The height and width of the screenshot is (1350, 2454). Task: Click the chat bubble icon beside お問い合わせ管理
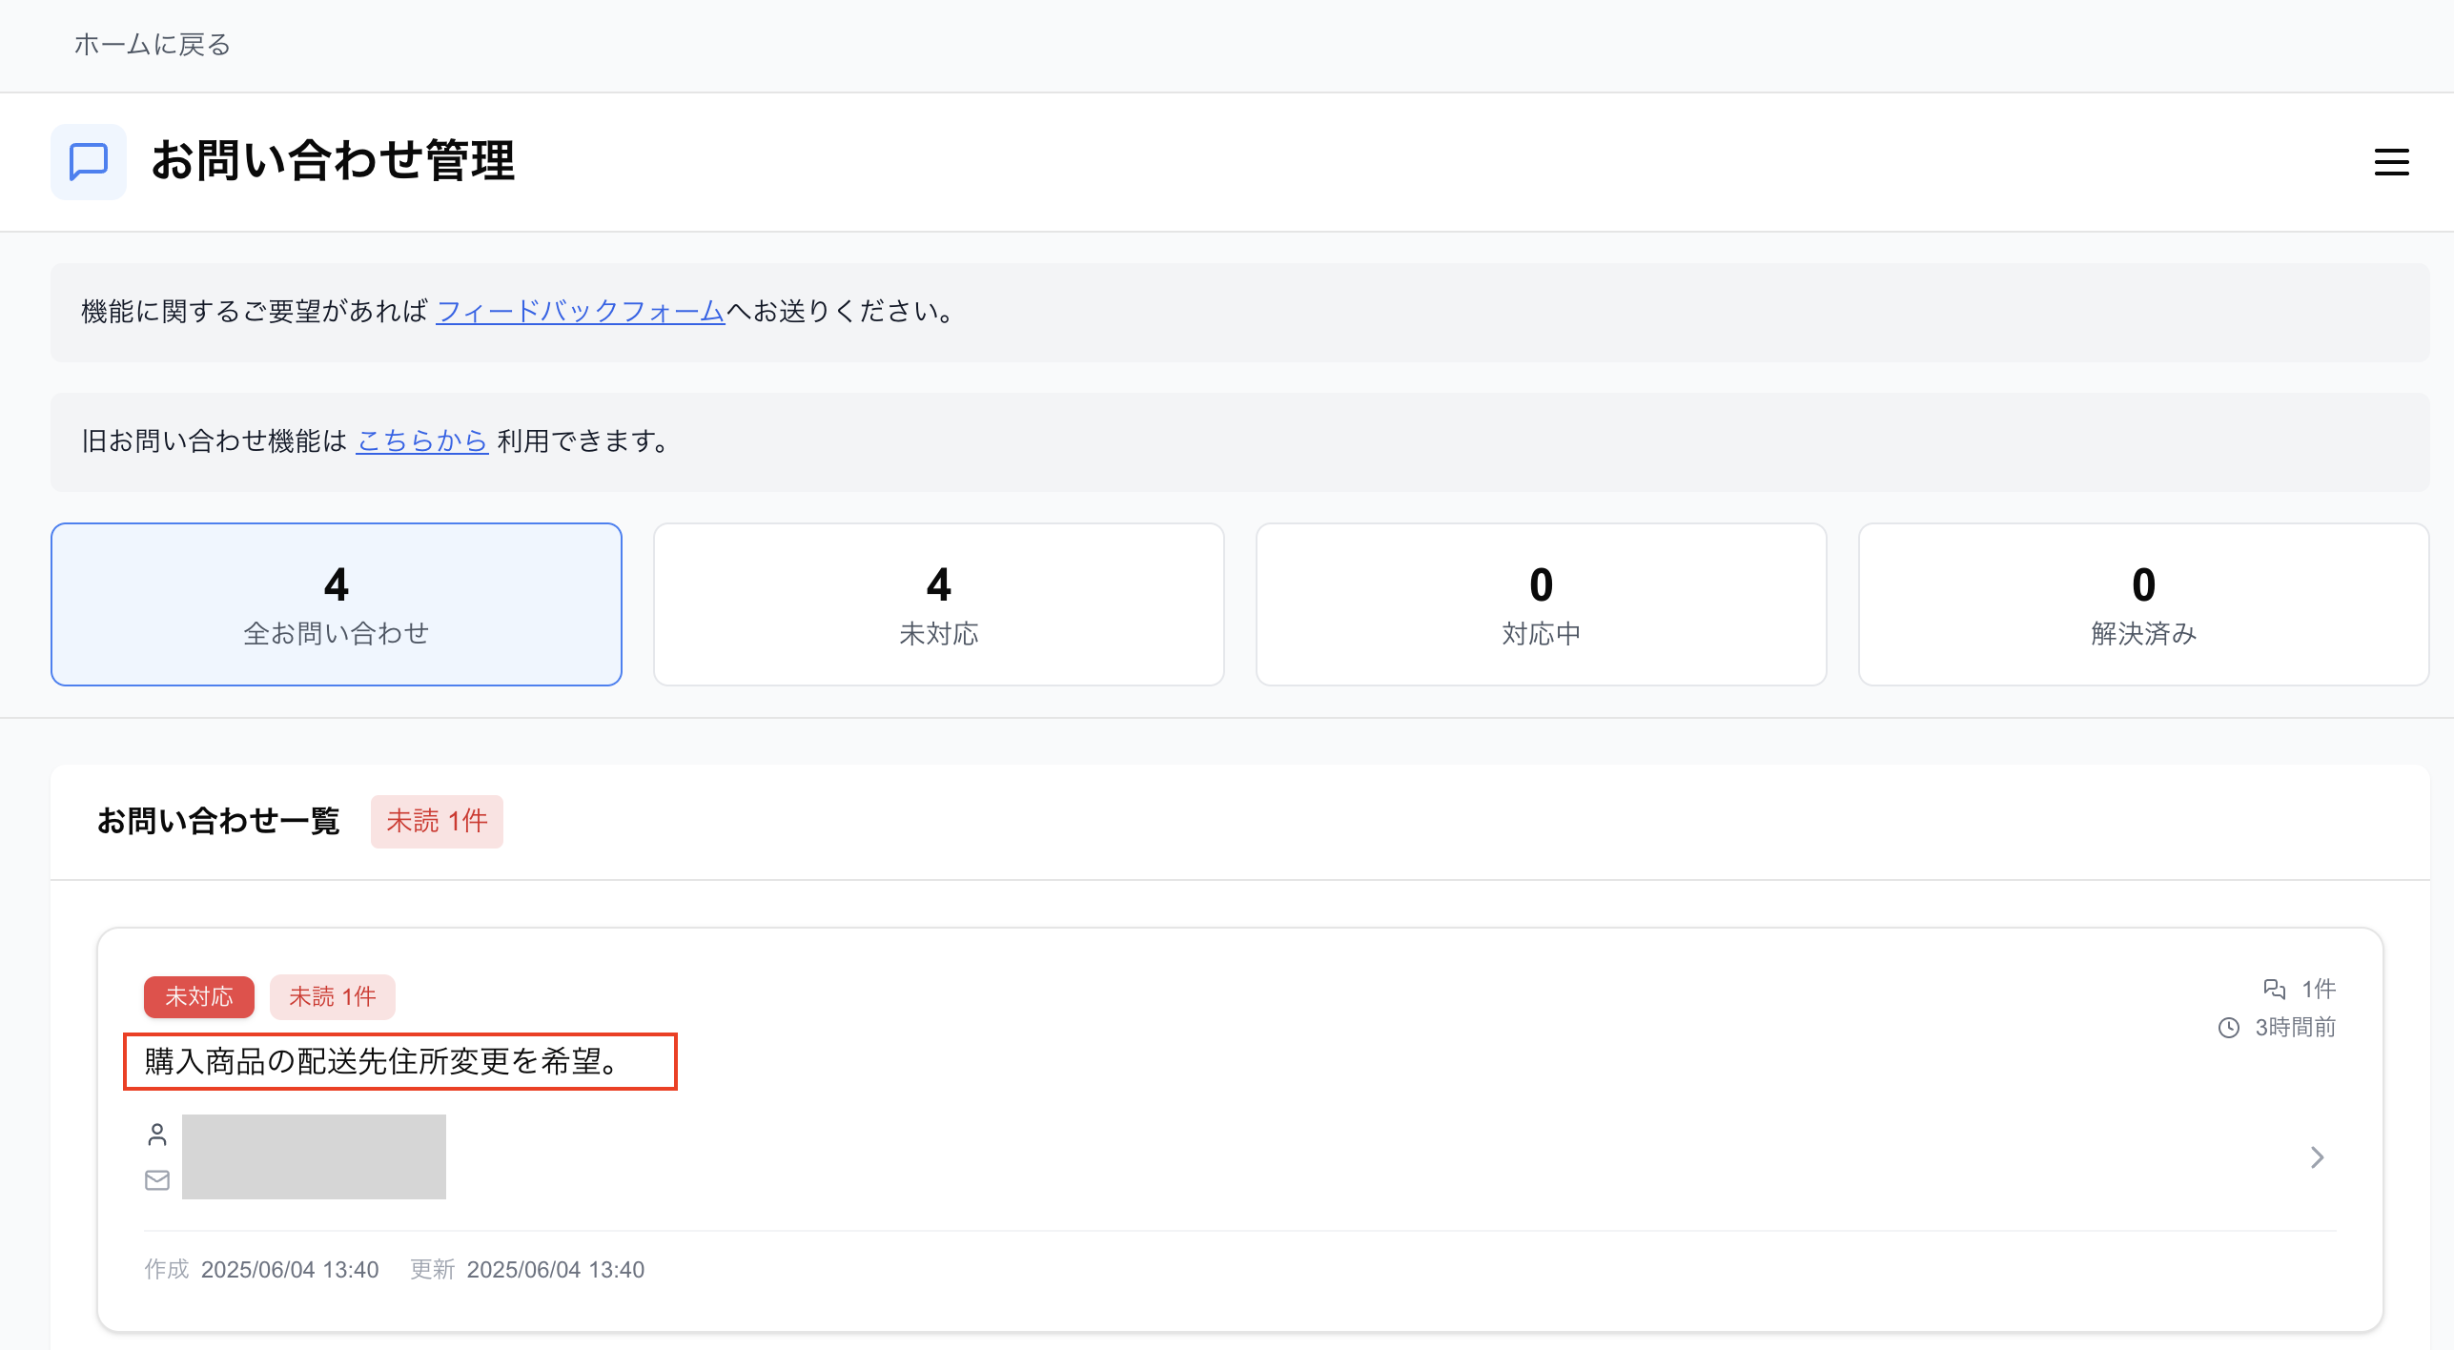tap(89, 162)
